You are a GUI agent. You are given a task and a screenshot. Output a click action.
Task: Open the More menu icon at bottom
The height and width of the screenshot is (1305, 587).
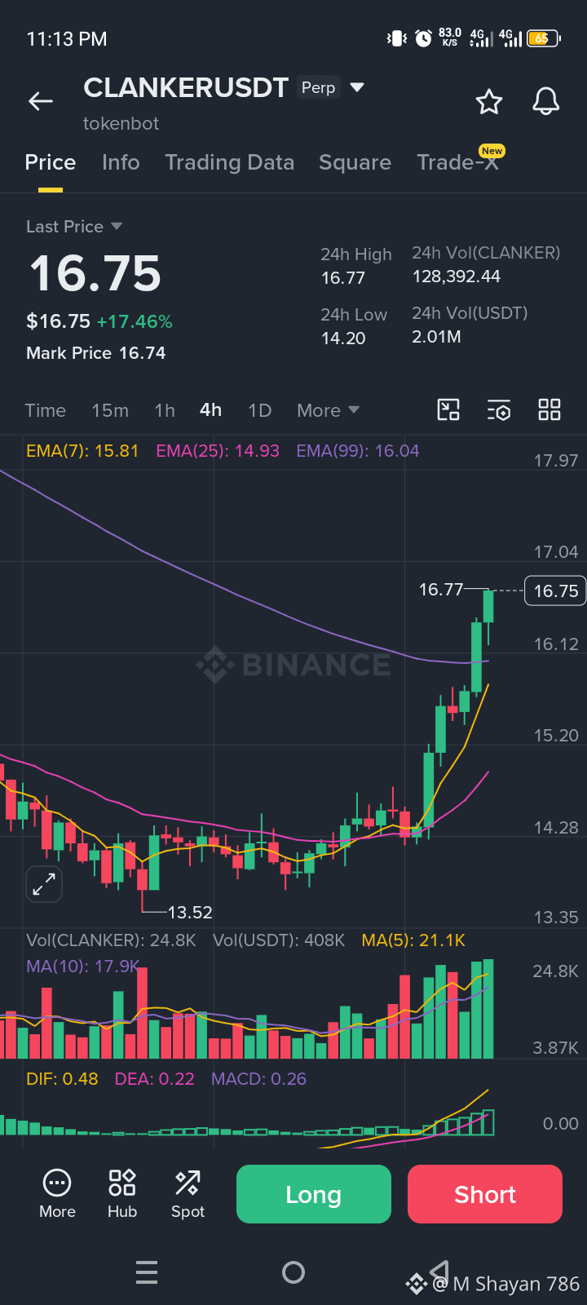pos(57,1194)
